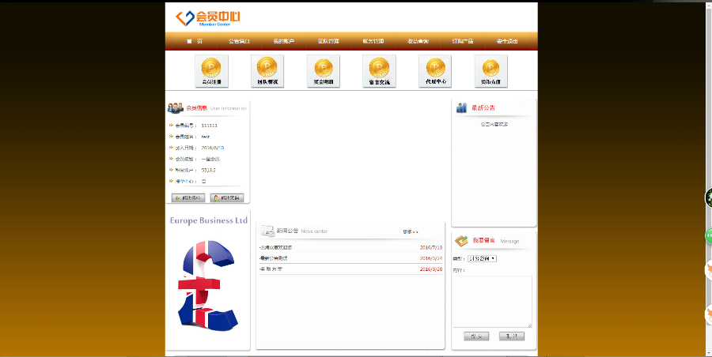The image size is (712, 357).
Task: Open the 会员注册 coin icon
Action: point(211,71)
